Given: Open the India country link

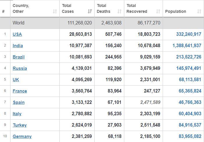Looking at the screenshot, I should (x=18, y=46).
